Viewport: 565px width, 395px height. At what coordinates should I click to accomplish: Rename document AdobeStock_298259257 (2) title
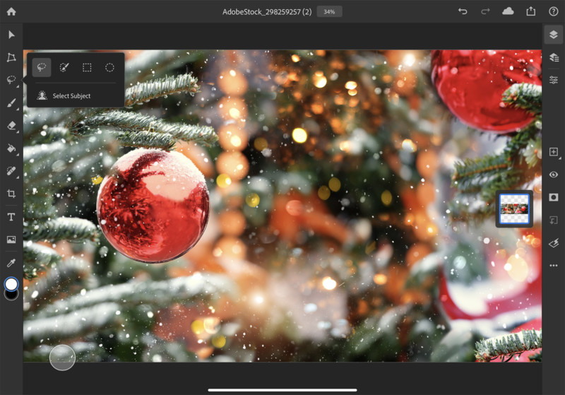(x=267, y=11)
